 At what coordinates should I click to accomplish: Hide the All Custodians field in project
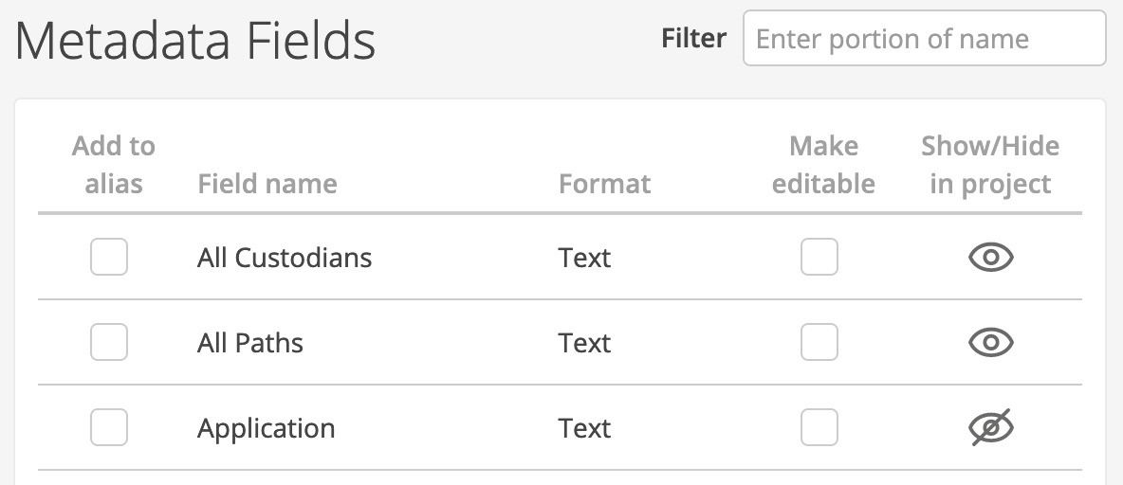tap(990, 258)
